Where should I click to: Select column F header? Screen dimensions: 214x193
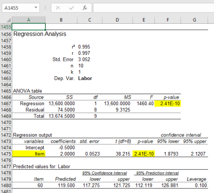[x=168, y=20]
